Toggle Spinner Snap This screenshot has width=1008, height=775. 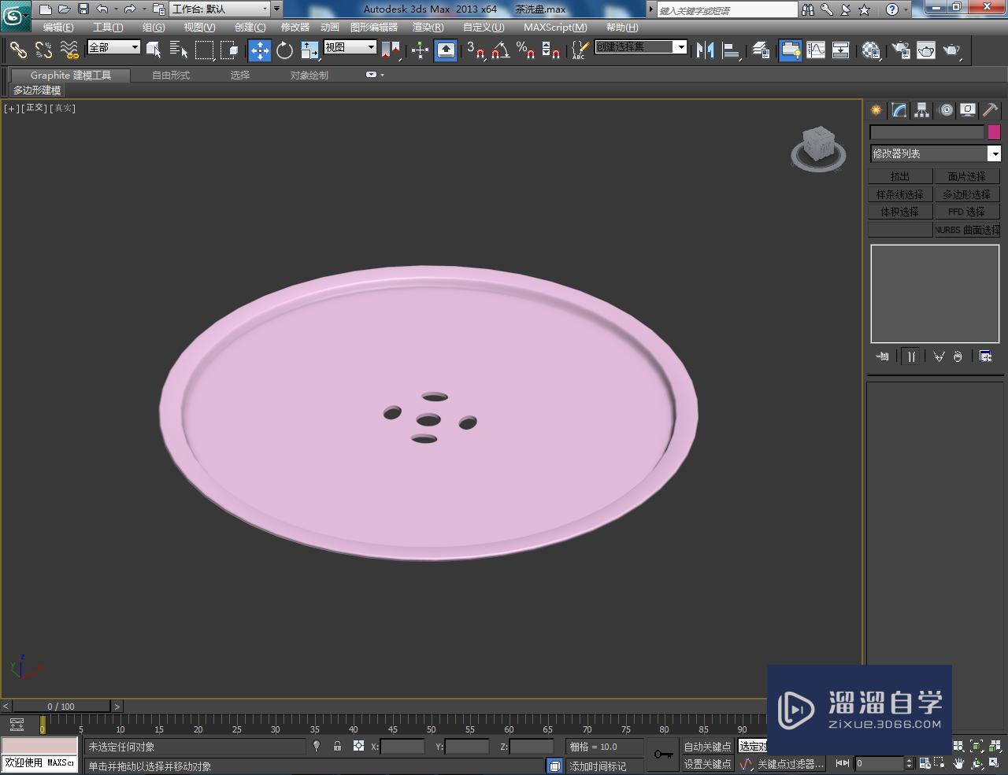[551, 50]
